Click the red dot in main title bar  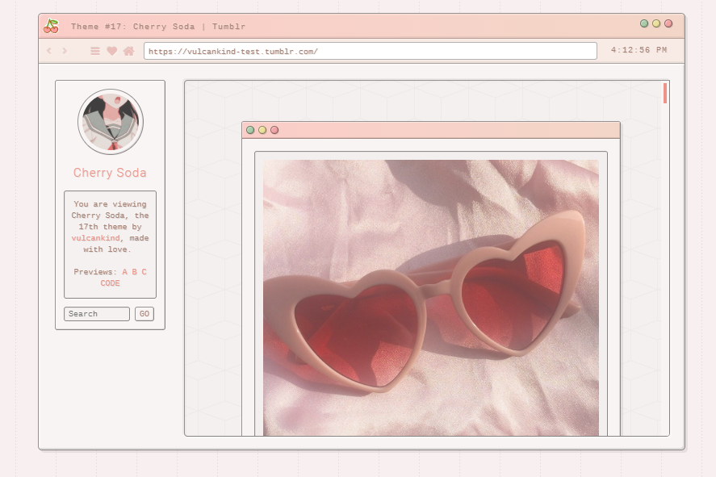click(x=668, y=23)
